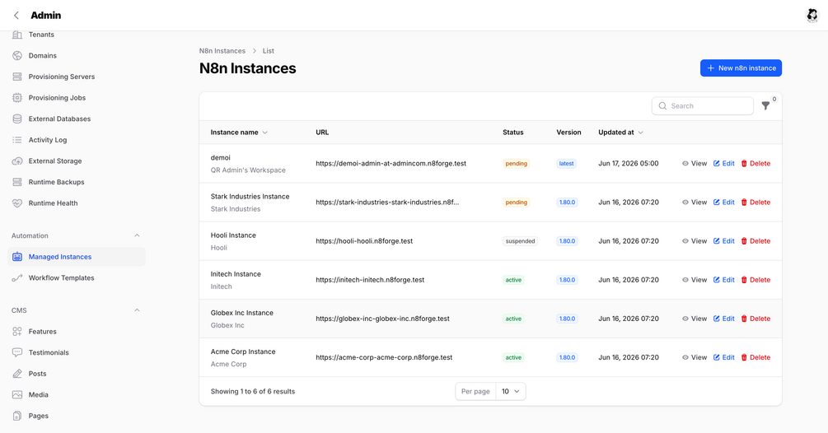Collapse the CMS sidebar group
Viewport: 828px width, 433px height.
point(137,310)
